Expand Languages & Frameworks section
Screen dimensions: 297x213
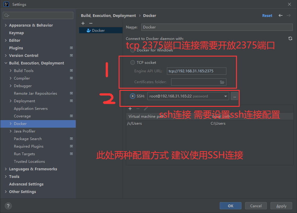click(6, 169)
